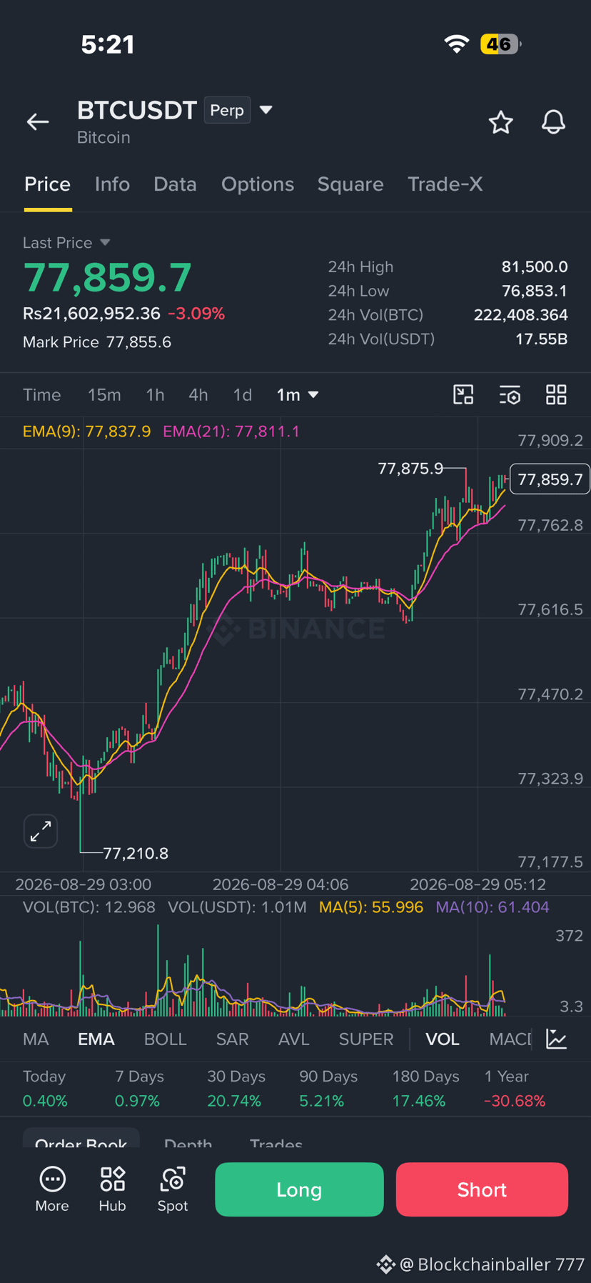This screenshot has width=591, height=1283.
Task: Switch to the Square tab
Action: pos(350,184)
